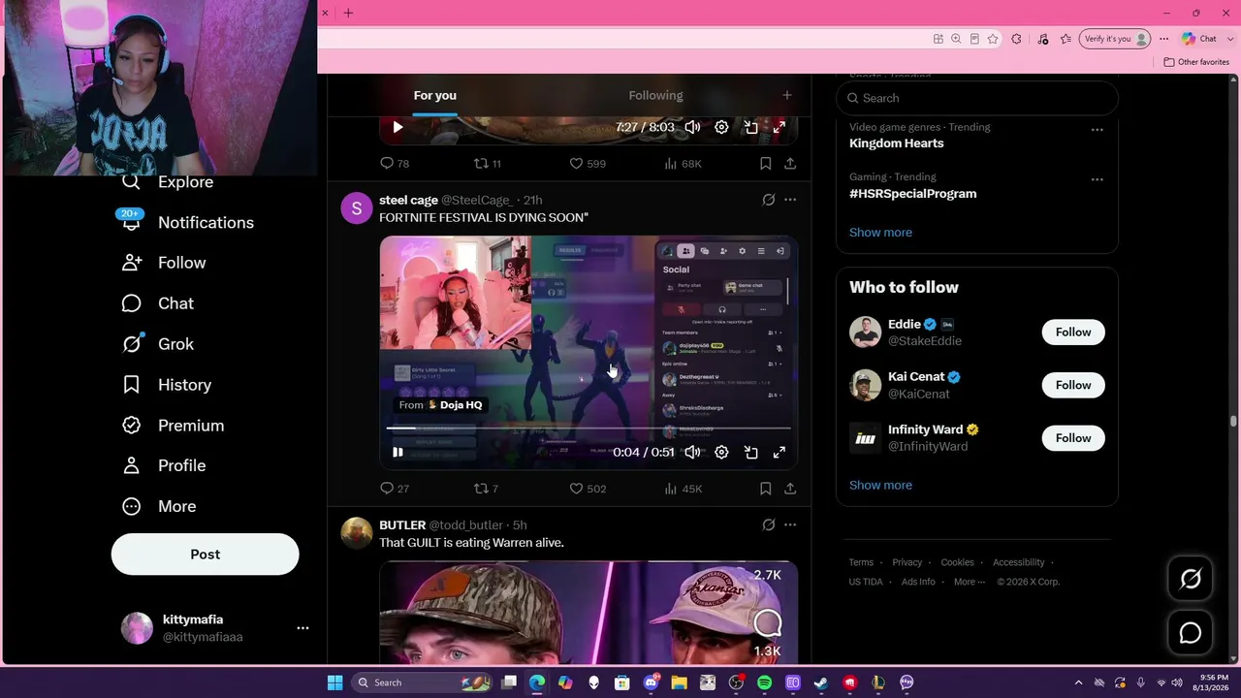The height and width of the screenshot is (698, 1241).
Task: Switch to the Following timeline tab
Action: click(x=655, y=95)
